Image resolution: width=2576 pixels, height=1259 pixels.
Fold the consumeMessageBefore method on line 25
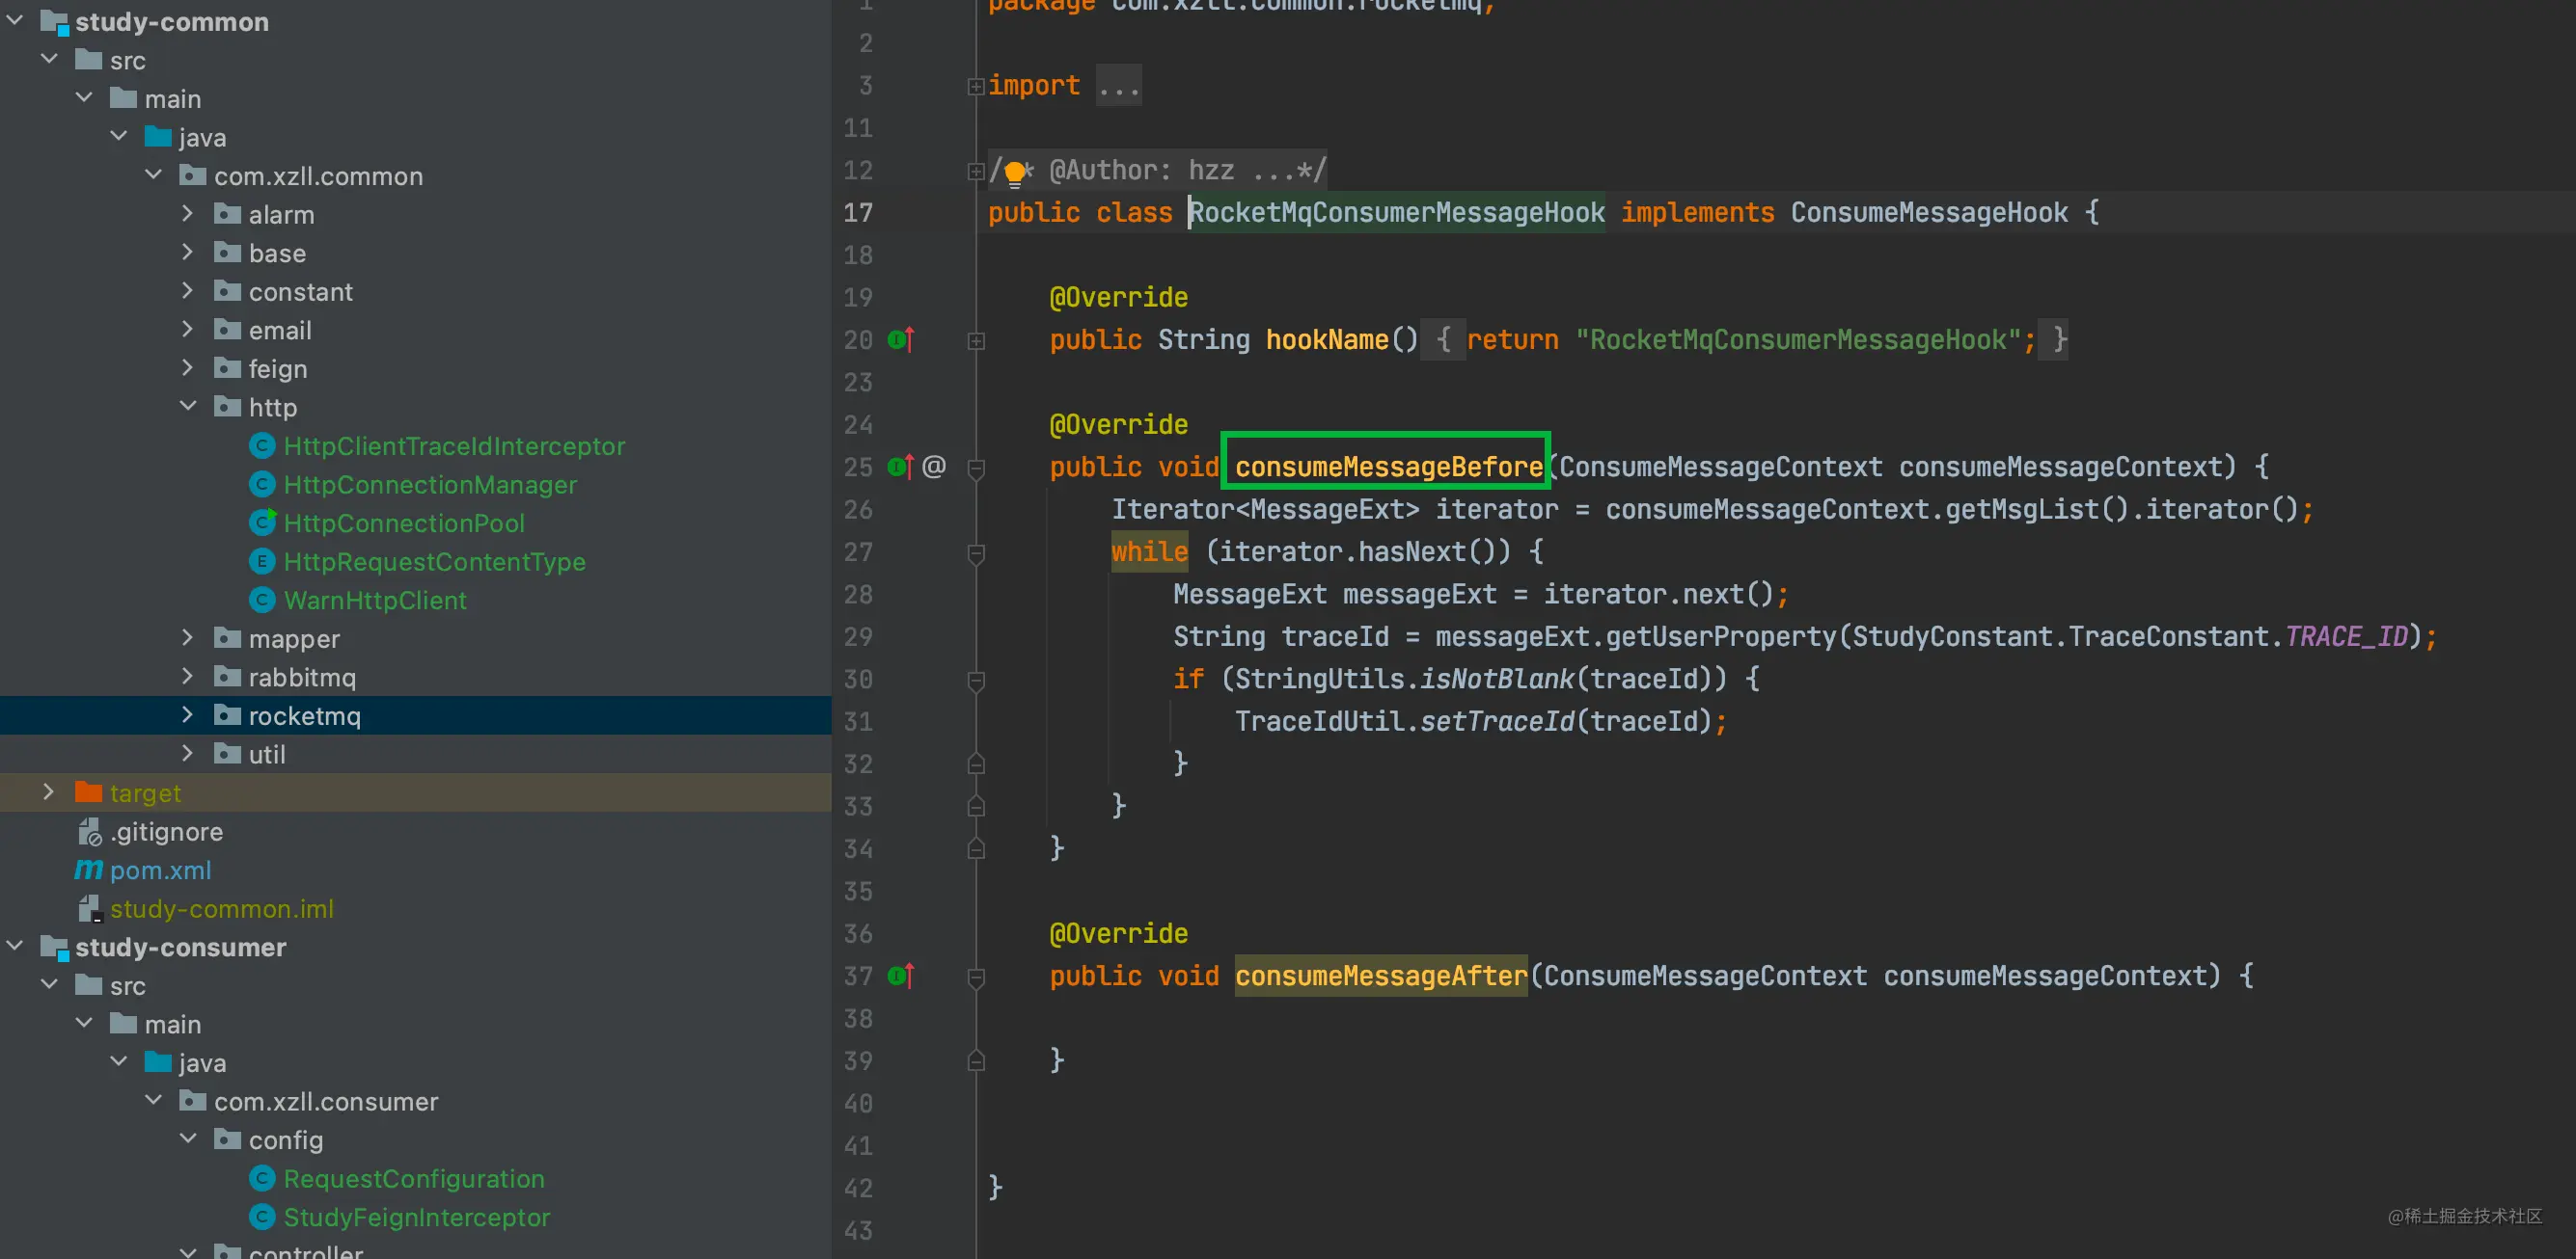tap(976, 469)
